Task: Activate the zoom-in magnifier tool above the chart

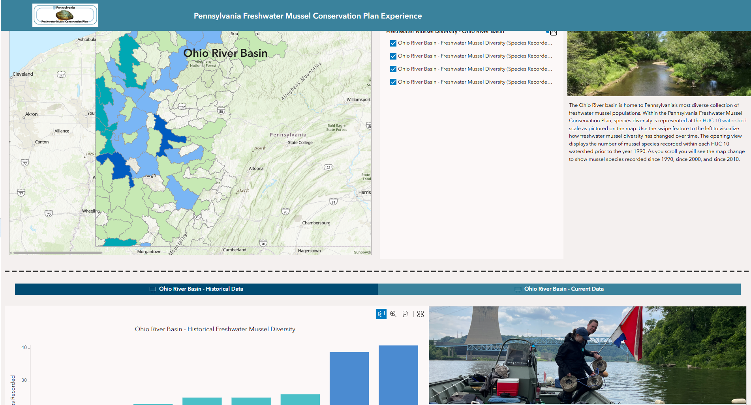Action: coord(393,314)
